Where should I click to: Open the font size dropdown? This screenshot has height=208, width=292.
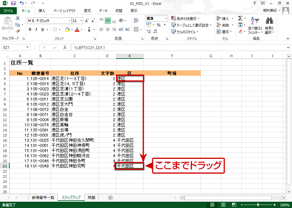[x=81, y=21]
